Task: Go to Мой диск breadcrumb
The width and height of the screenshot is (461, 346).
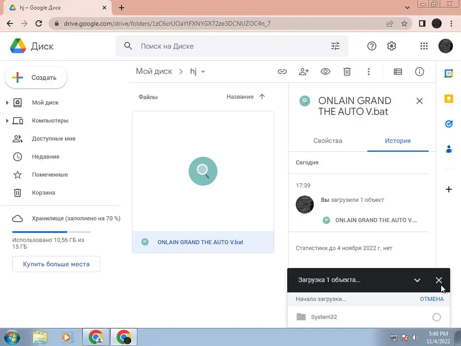Action: coord(154,71)
